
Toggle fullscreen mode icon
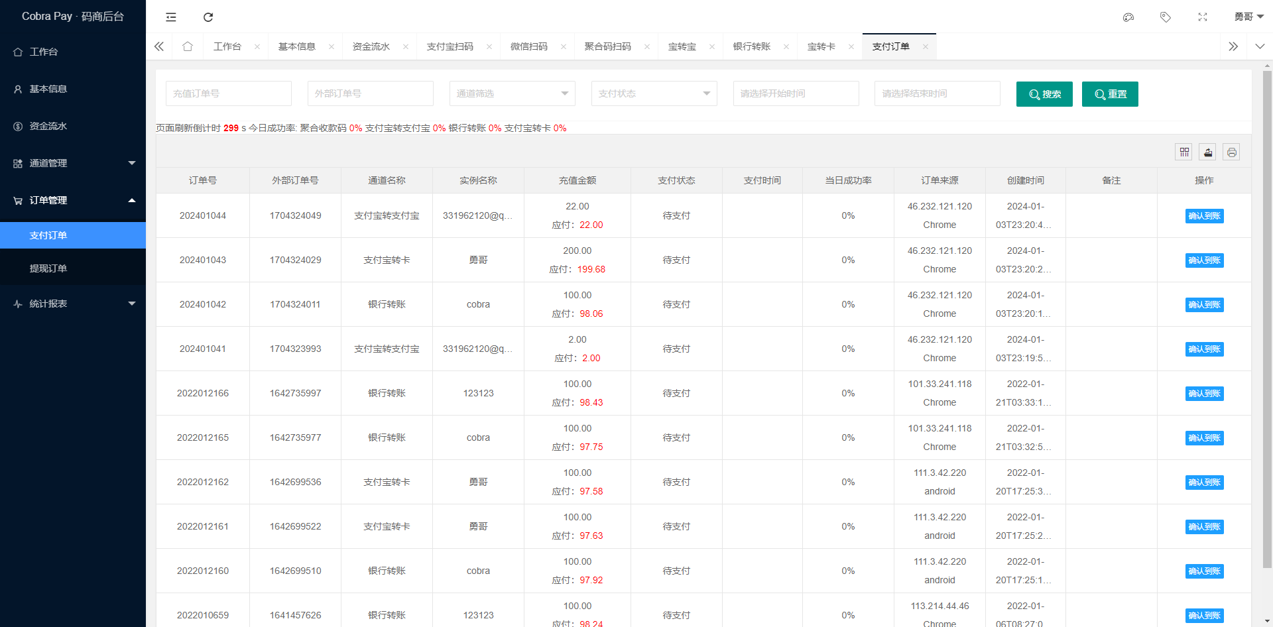click(x=1203, y=17)
